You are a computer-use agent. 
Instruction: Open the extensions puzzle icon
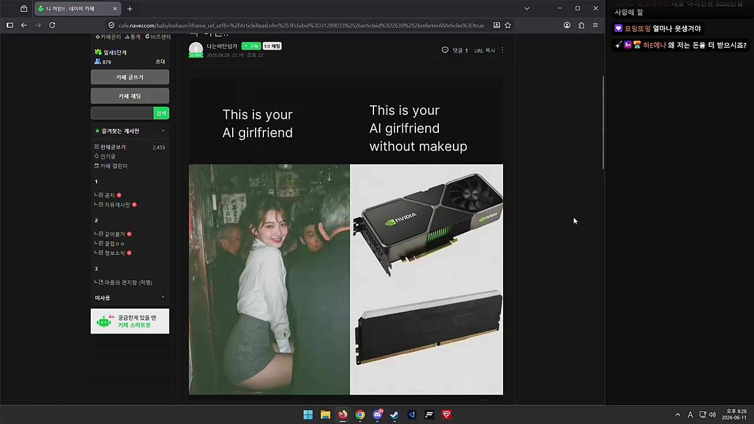point(581,25)
